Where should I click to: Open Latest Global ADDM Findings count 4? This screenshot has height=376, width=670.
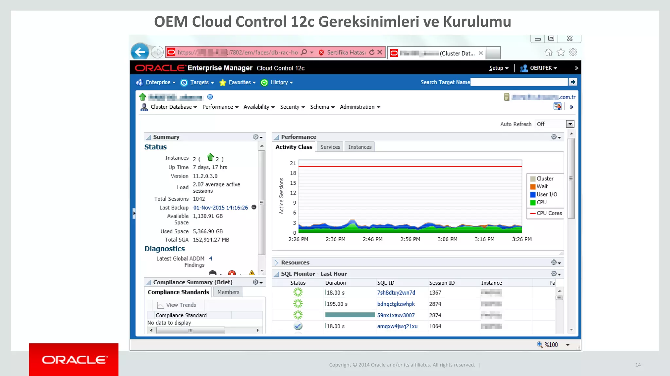tap(211, 258)
